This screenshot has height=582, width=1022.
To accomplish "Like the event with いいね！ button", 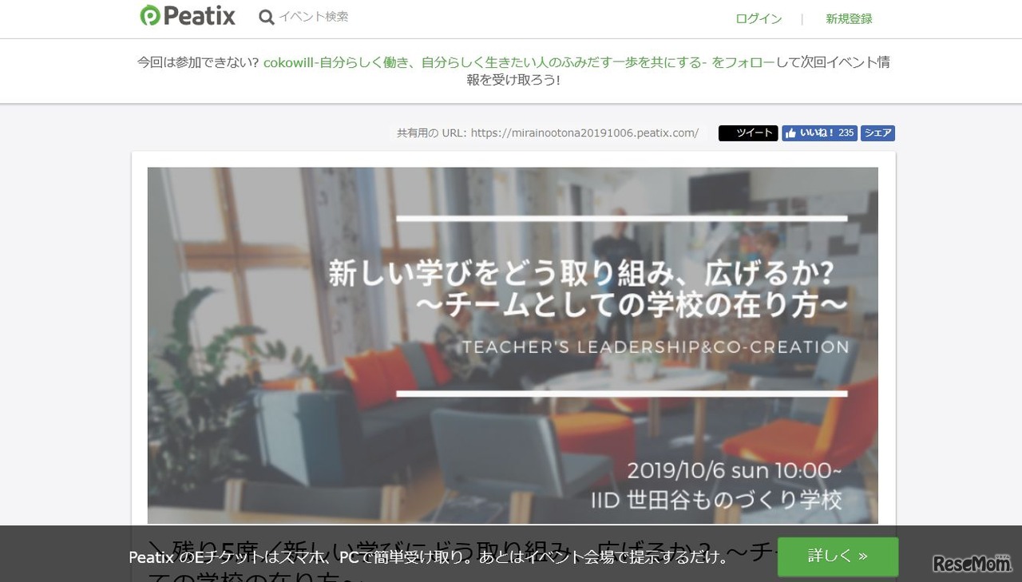I will coord(819,133).
